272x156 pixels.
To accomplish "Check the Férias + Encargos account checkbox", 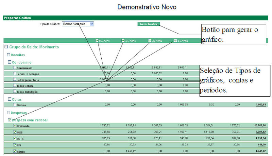I will click(14, 74).
